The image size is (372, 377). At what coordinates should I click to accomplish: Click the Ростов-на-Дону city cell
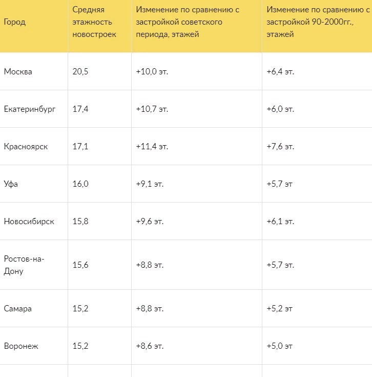24,265
